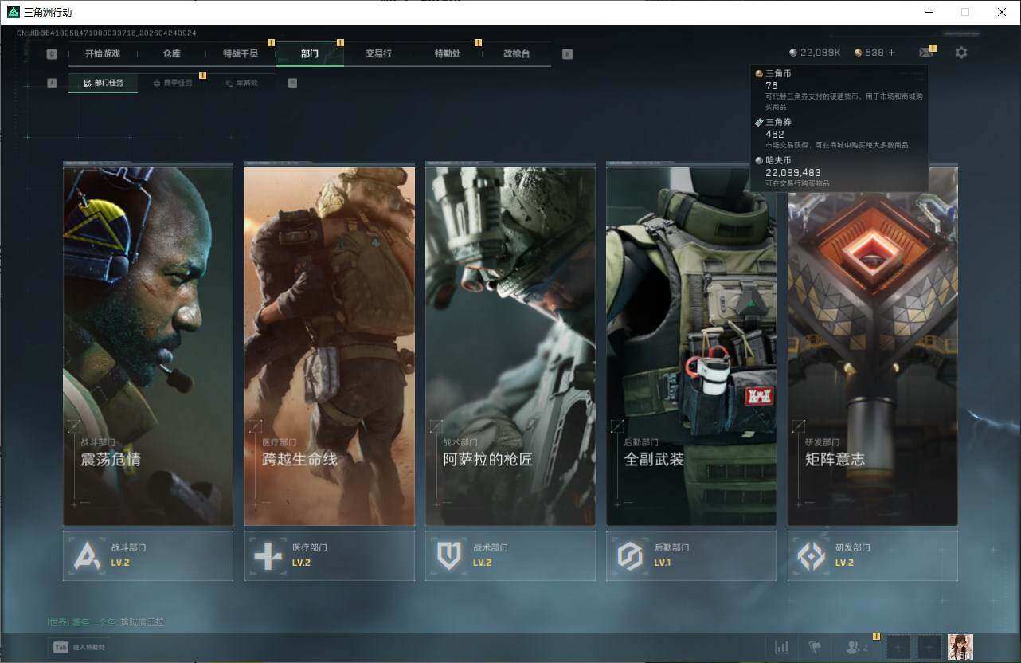Image resolution: width=1021 pixels, height=663 pixels.
Task: Click the plus icon beside 538 currency
Action: (x=891, y=53)
